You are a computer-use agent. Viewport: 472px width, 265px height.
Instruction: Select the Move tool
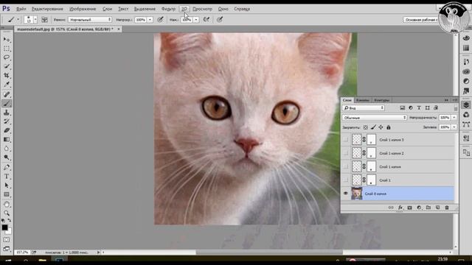[x=7, y=39]
